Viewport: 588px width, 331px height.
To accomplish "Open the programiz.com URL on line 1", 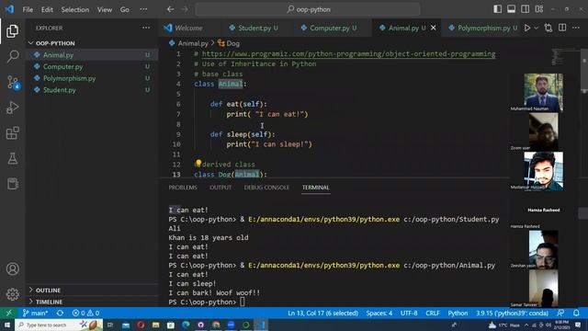I will 348,53.
